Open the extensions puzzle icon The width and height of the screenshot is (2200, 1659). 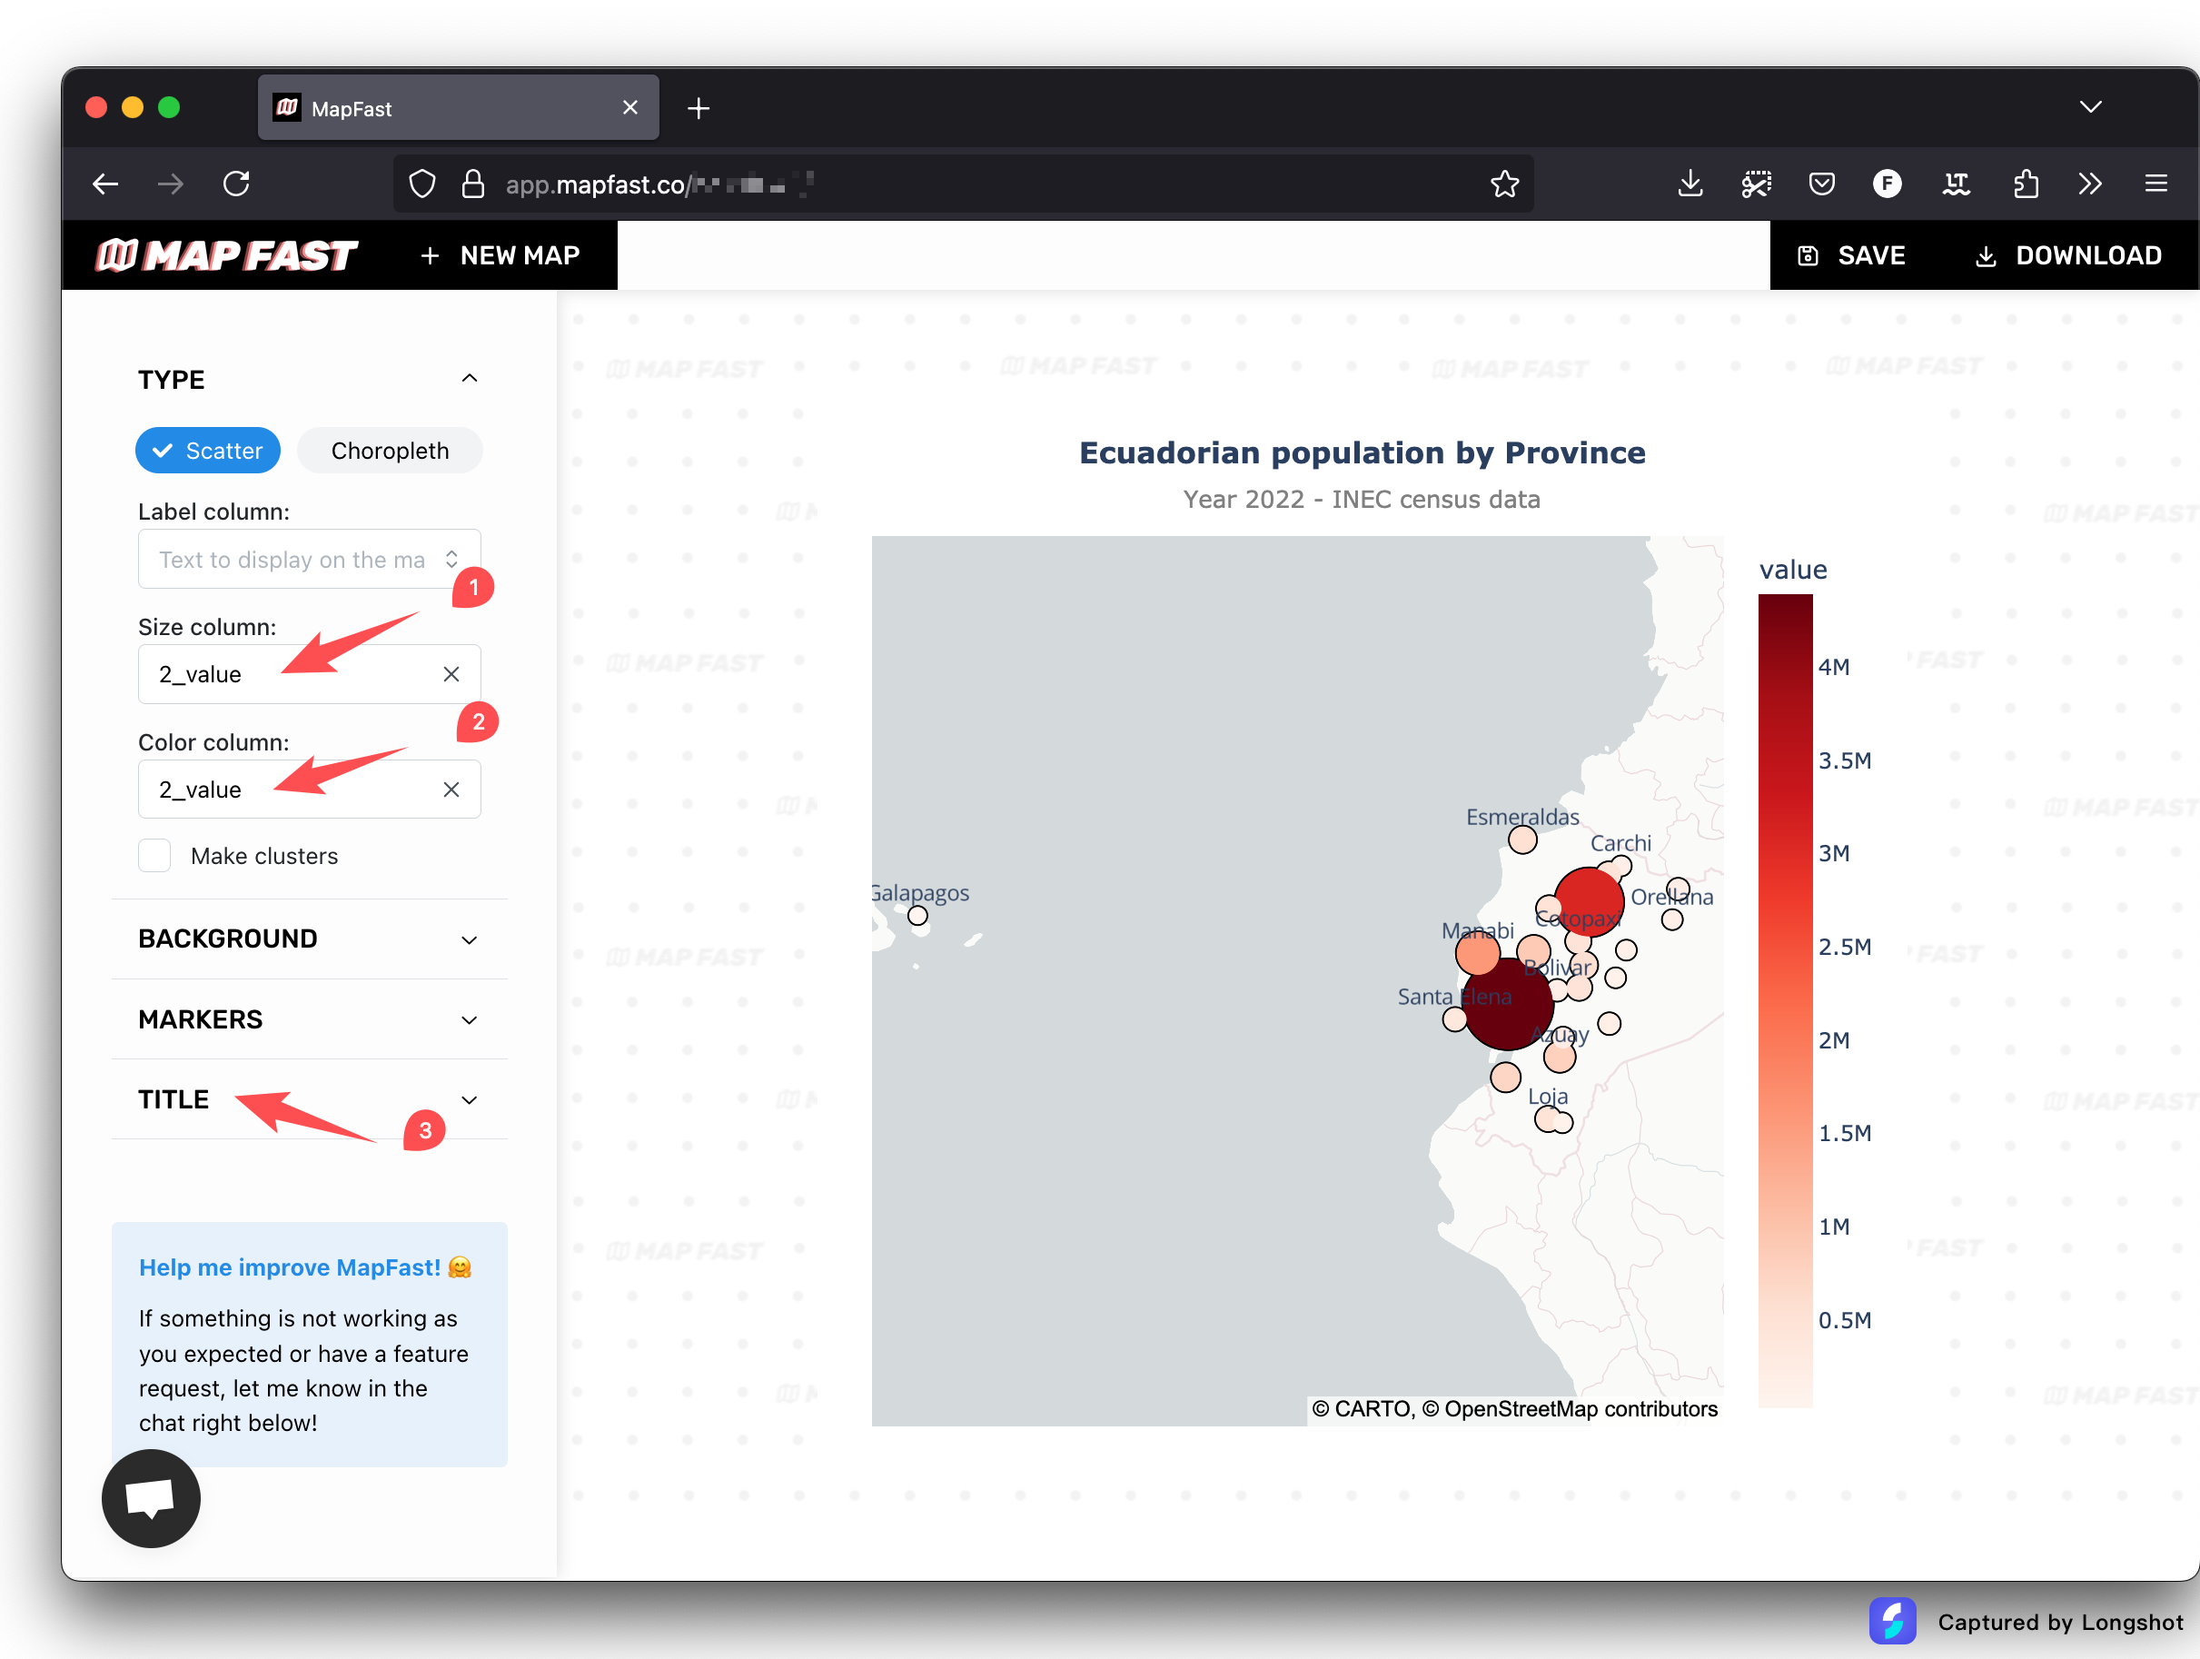click(x=2025, y=184)
